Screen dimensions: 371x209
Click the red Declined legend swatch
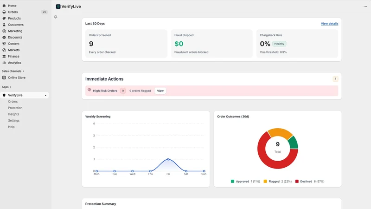(x=297, y=181)
